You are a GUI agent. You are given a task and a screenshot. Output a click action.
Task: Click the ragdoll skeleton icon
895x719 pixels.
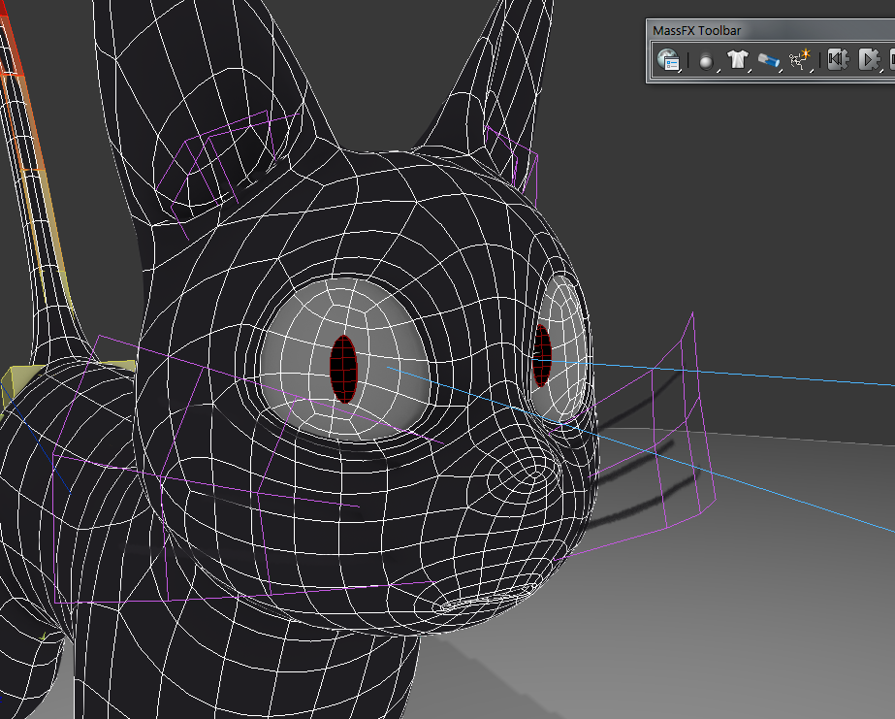800,60
